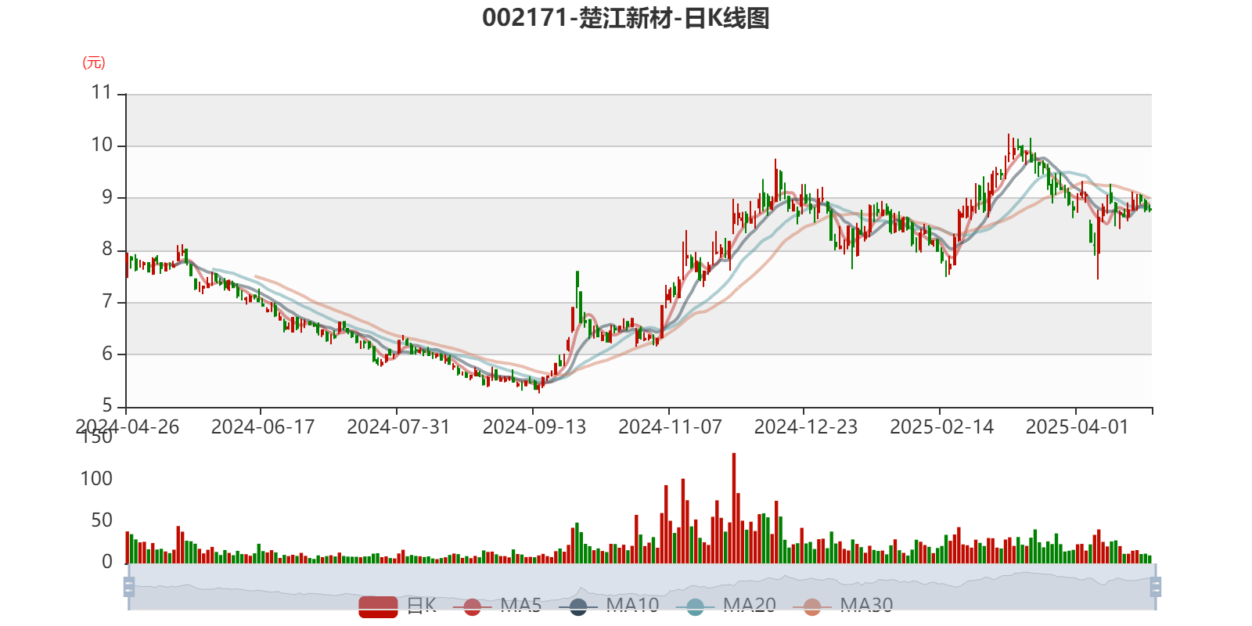Grab the left handle of the zoom slider
The image size is (1252, 626).
(x=128, y=587)
